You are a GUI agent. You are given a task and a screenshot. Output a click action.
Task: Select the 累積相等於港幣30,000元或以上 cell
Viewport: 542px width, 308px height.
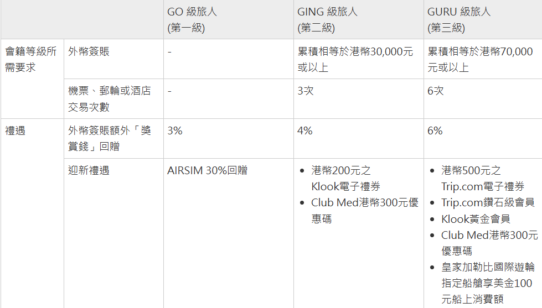pyautogui.click(x=358, y=59)
